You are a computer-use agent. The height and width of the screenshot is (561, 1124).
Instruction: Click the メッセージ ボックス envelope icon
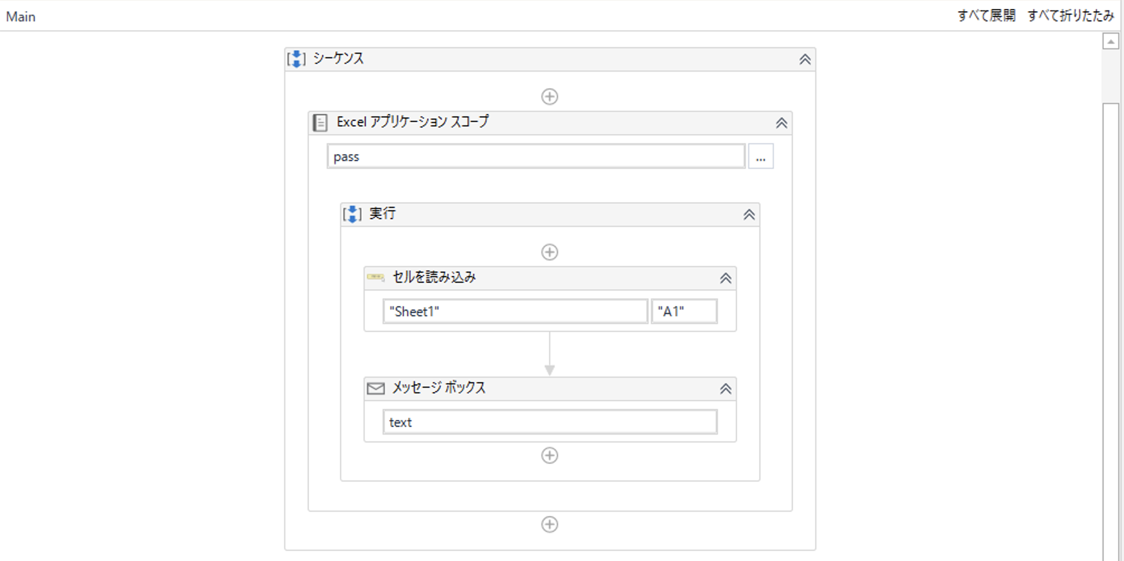[375, 388]
